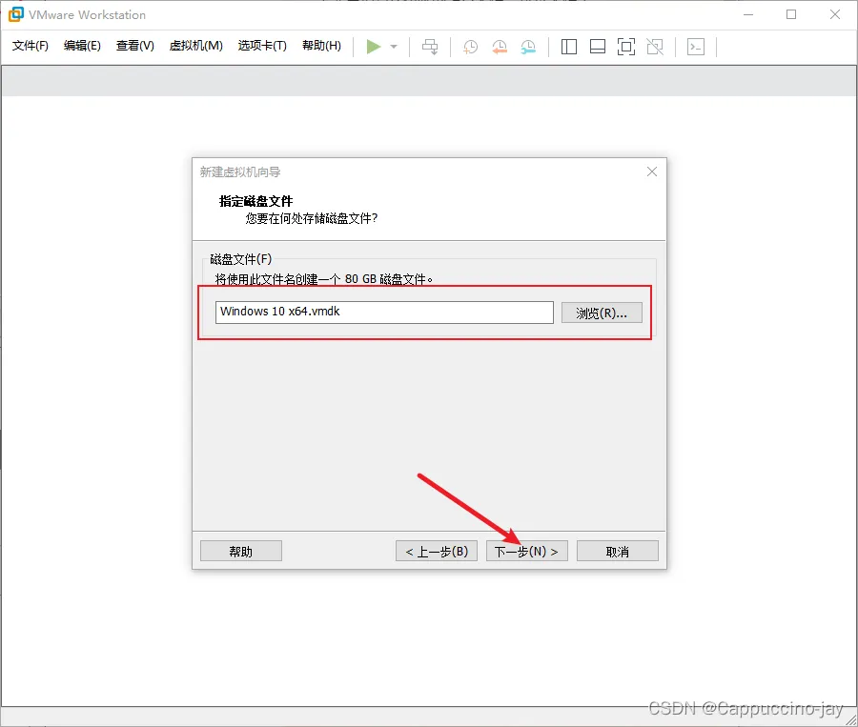Maximize the VMware Workstation window
858x727 pixels.
(791, 15)
